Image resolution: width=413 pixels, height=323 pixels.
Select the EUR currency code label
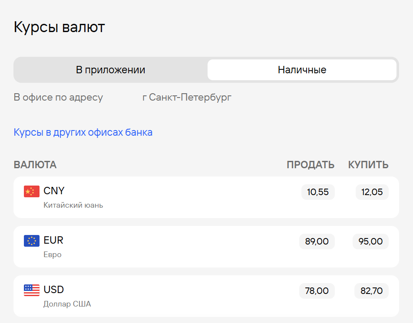tap(53, 240)
